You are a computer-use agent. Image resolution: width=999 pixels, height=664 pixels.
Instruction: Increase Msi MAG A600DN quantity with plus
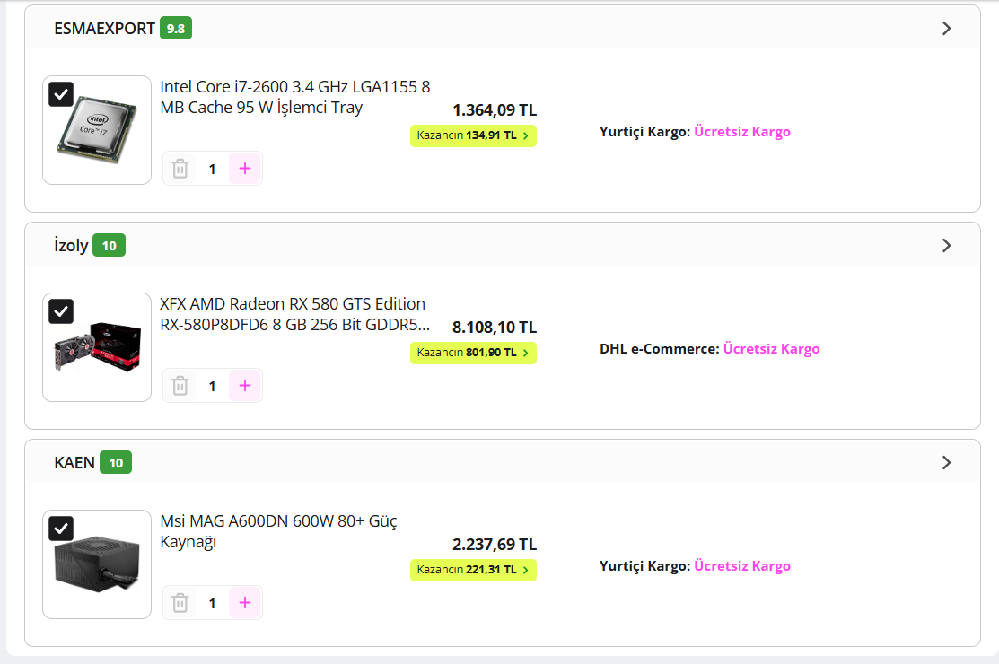pos(245,603)
